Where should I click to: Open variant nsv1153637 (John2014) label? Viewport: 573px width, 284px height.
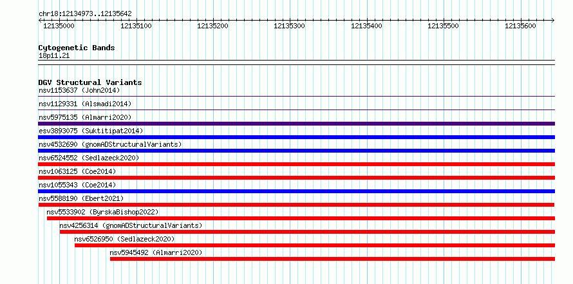click(x=79, y=90)
